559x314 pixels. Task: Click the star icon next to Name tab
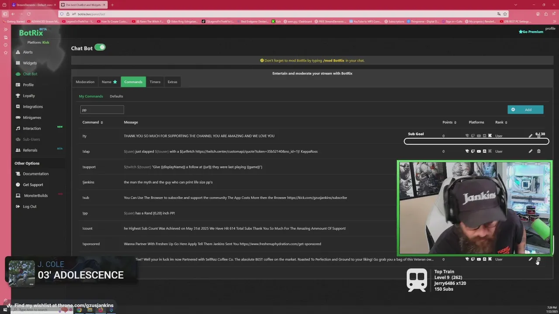tap(115, 82)
